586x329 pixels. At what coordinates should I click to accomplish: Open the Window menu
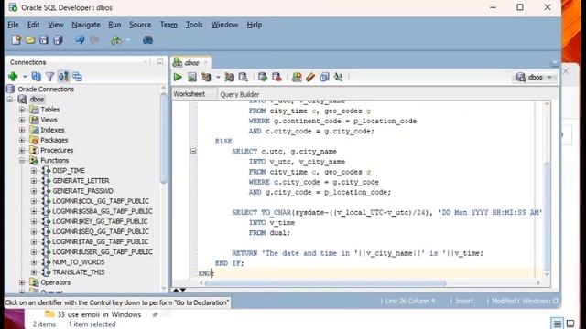point(224,25)
